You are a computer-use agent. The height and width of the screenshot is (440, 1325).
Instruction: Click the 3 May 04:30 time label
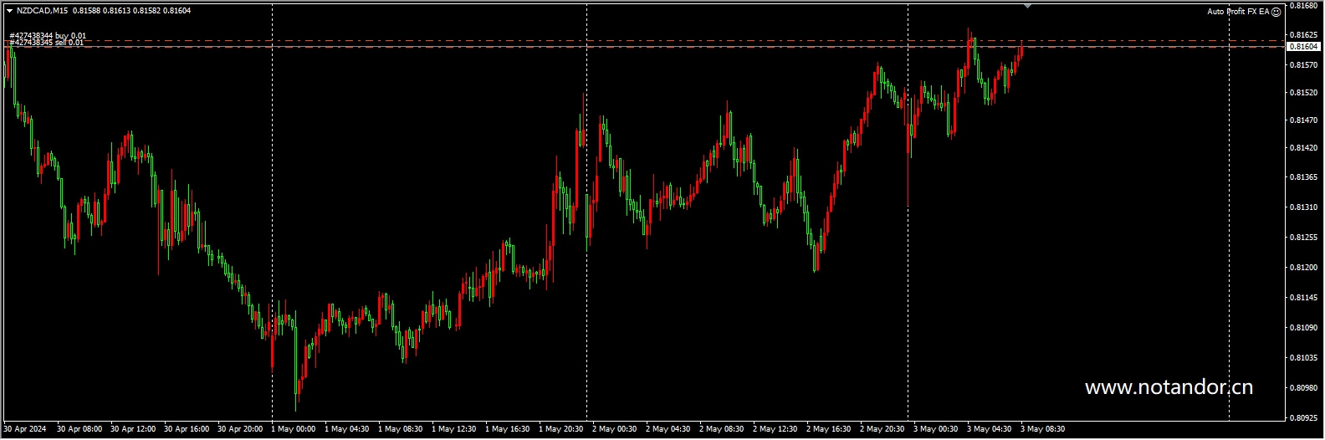990,429
